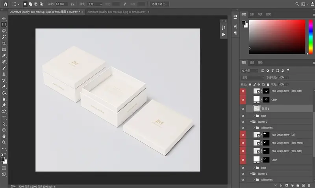Click the 图层 1 layer thumbnail
The height and width of the screenshot is (188, 315).
[257, 109]
